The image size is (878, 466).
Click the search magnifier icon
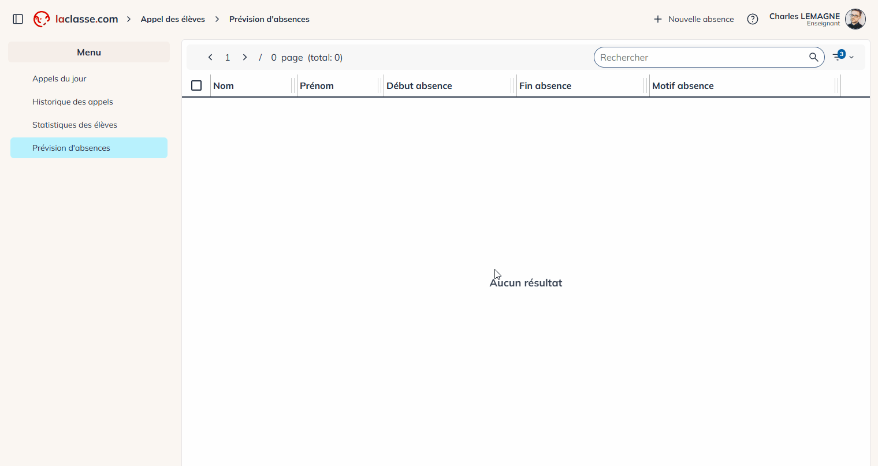[813, 57]
